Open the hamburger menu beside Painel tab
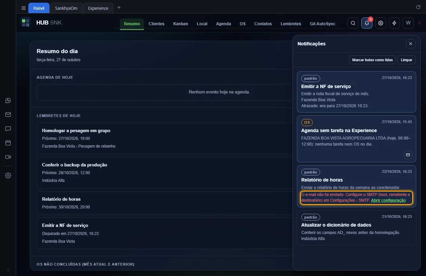The image size is (426, 276). pyautogui.click(x=24, y=8)
